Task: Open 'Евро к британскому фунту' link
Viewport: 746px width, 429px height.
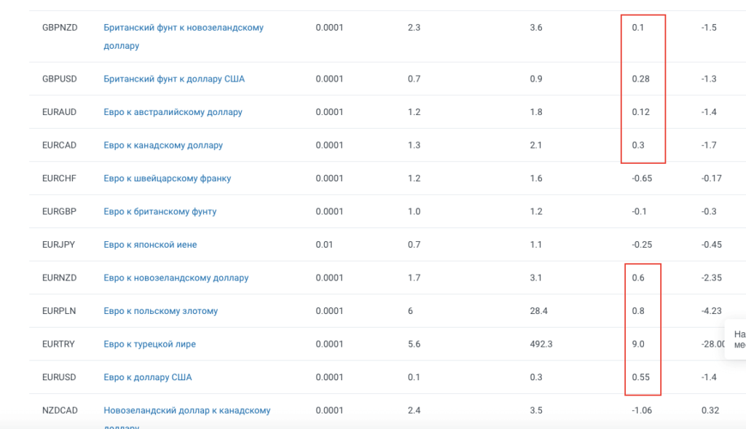Action: 160,211
